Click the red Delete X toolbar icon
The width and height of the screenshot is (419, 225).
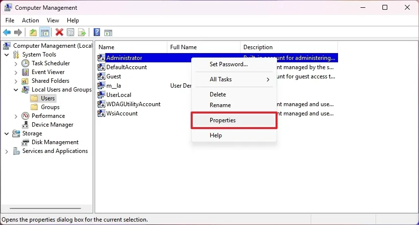pos(60,33)
